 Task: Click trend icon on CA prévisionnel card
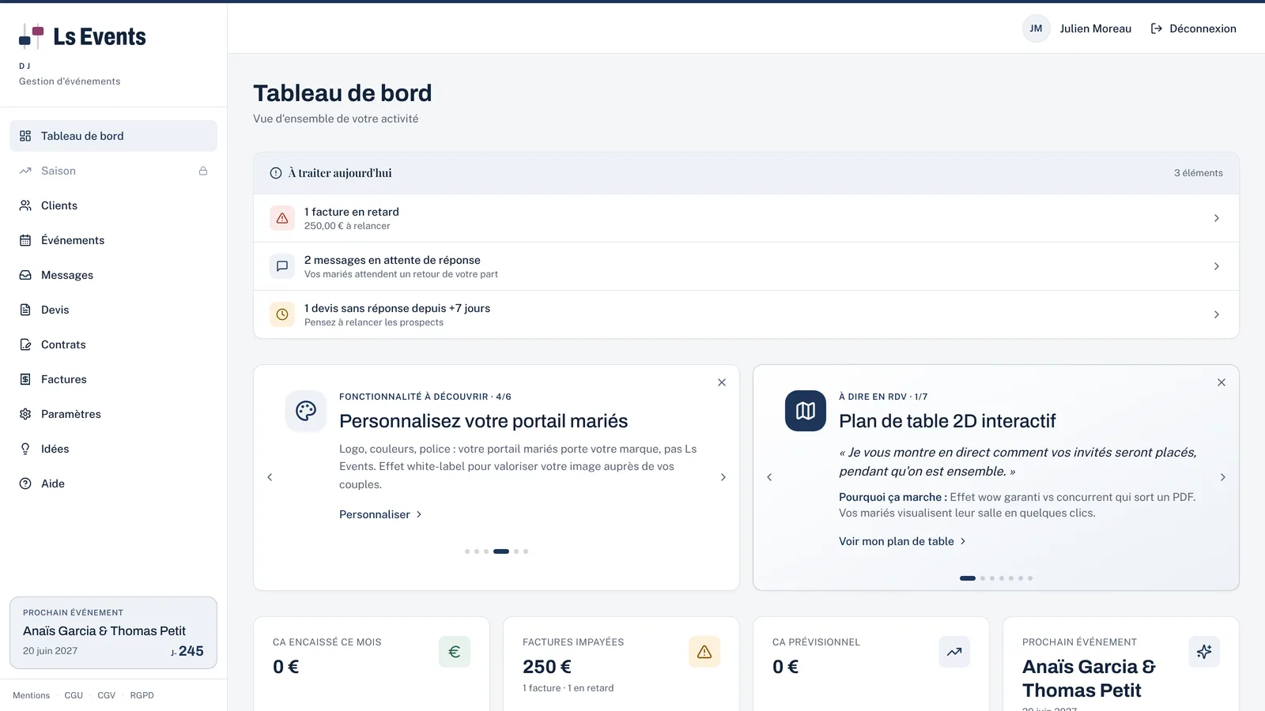tap(954, 652)
